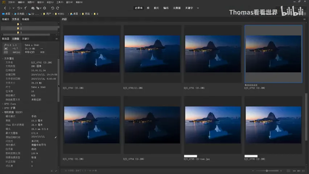Rotate image clockwise

58,8
